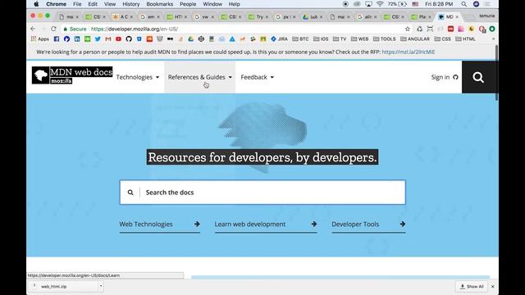Open the LinkedIn bookmark

[77, 39]
